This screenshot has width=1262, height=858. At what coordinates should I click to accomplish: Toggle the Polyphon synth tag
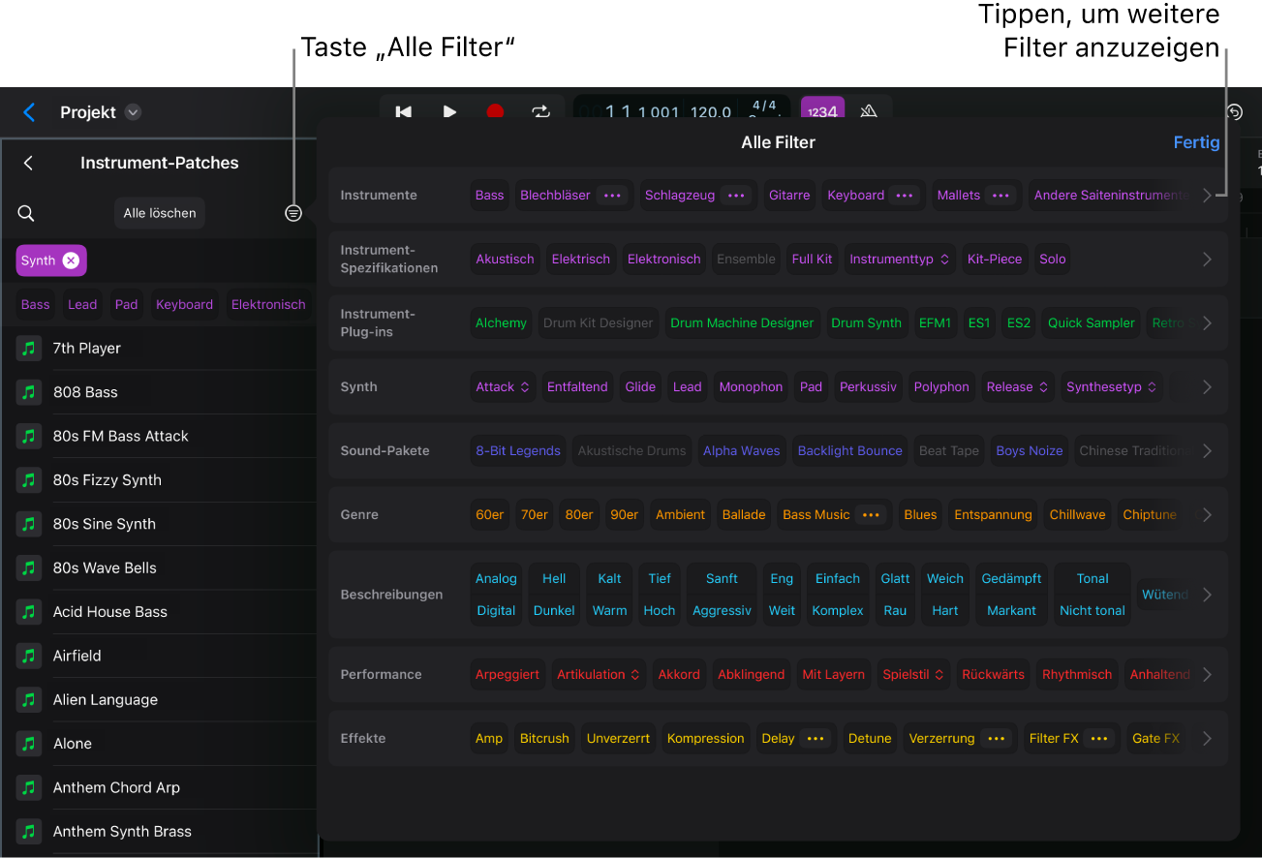click(941, 387)
